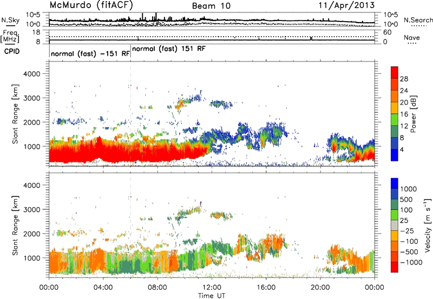Click the 'Velocity [m s⁻¹]' colorbar label
This screenshot has width=433, height=299.
point(428,225)
